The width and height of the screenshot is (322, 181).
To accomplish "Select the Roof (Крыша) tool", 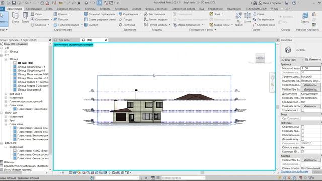I will (x=60, y=14).
